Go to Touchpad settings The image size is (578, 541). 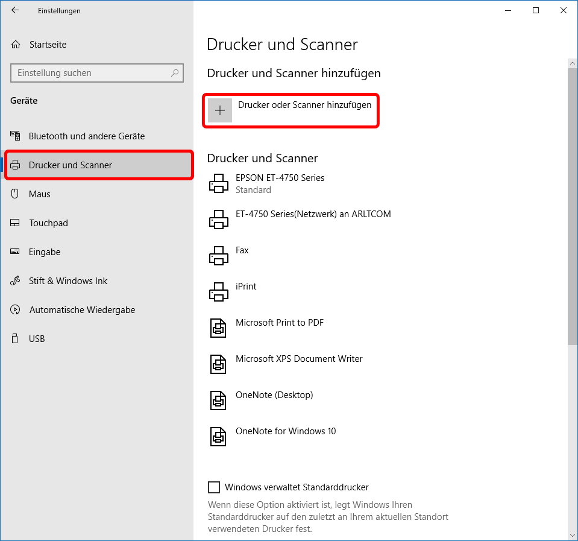48,223
